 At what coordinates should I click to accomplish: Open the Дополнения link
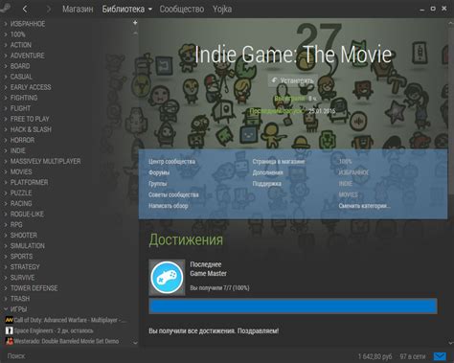pos(268,172)
